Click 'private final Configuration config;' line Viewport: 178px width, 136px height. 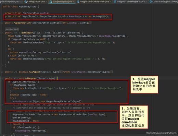[x=27, y=13]
